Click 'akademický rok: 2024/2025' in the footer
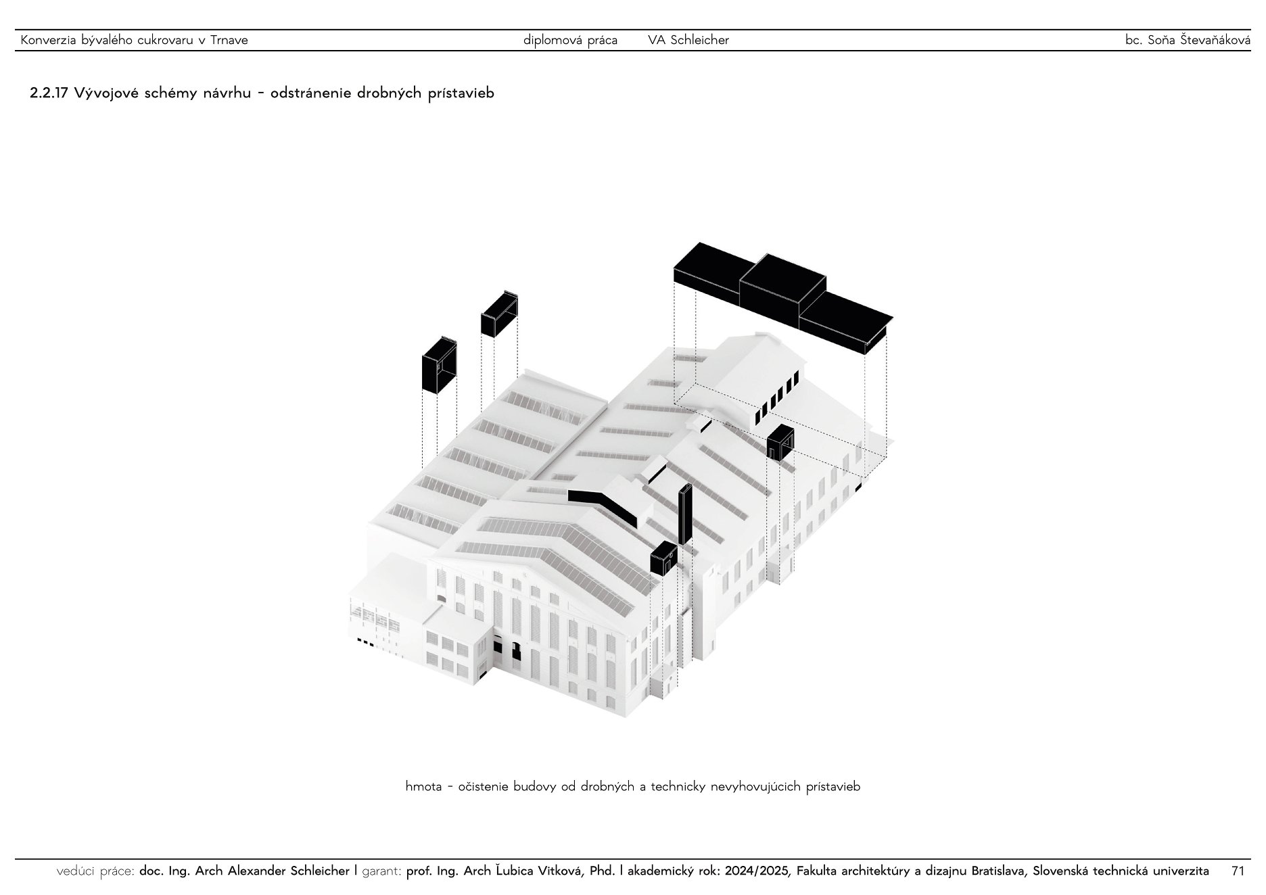This screenshot has width=1266, height=895. tap(707, 871)
